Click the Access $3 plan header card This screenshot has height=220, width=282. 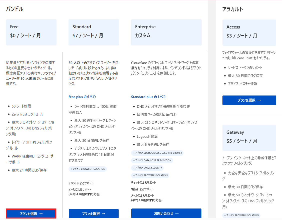click(x=249, y=32)
